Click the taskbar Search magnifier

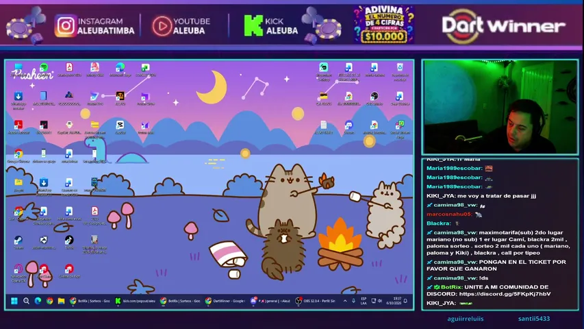tap(26, 301)
